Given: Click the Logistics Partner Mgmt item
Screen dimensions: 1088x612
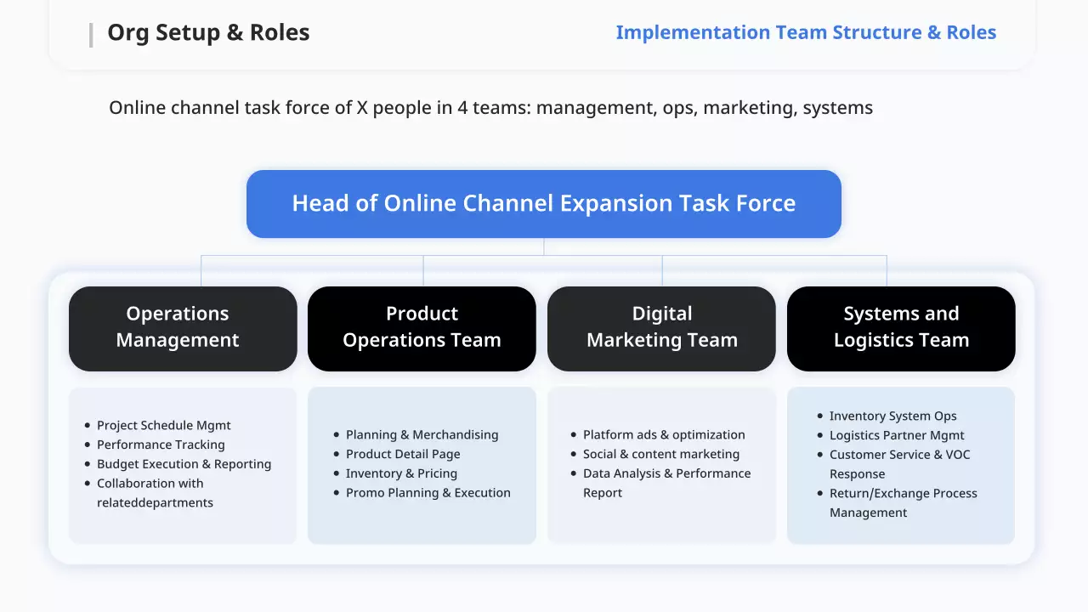Looking at the screenshot, I should (897, 435).
